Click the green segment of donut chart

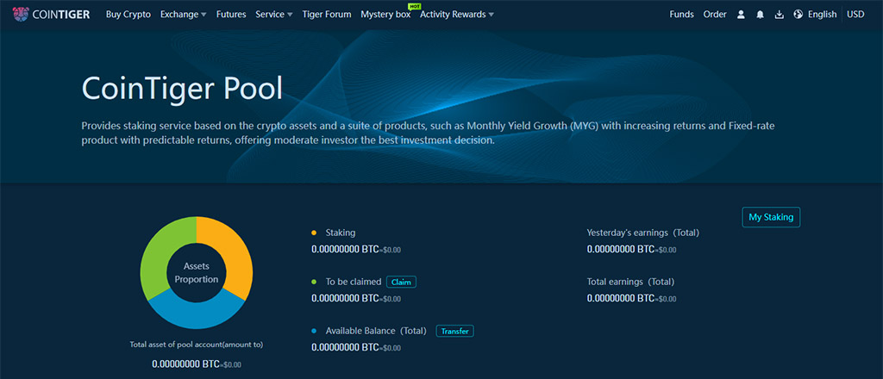point(160,252)
